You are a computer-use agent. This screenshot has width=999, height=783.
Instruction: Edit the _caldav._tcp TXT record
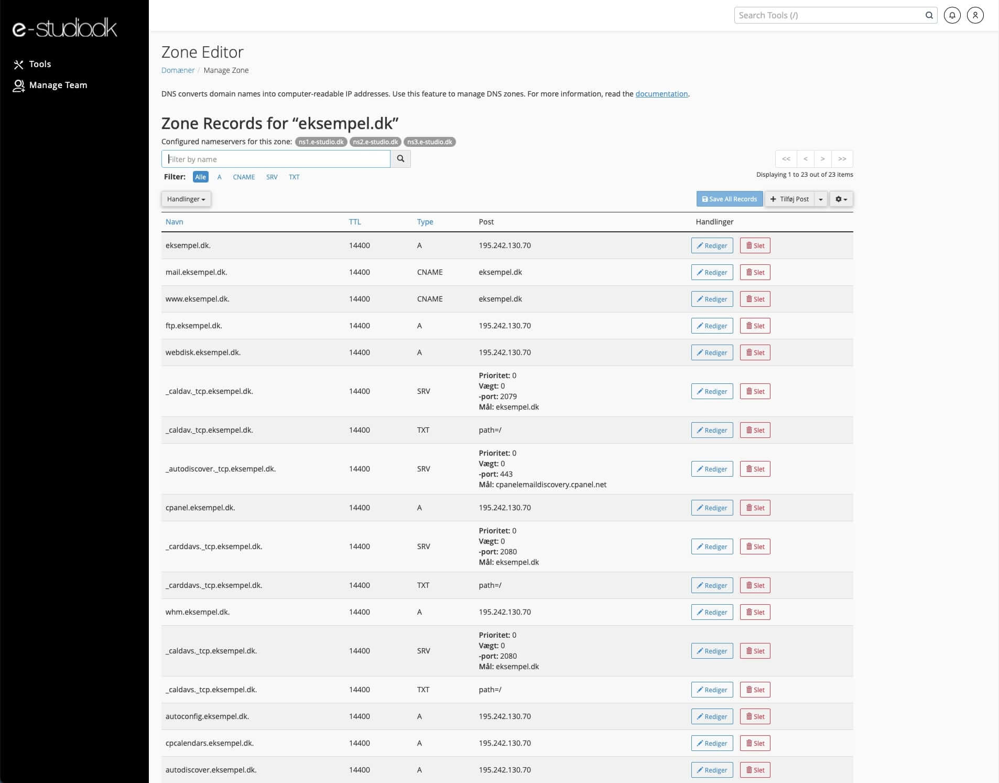pos(712,430)
